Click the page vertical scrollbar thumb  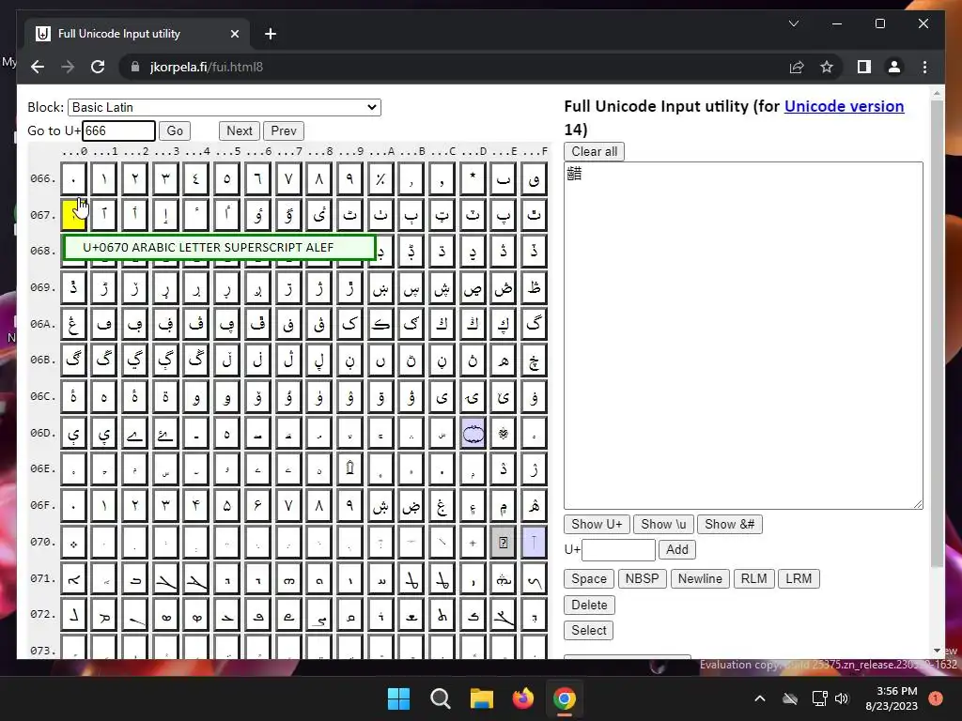pos(937,334)
